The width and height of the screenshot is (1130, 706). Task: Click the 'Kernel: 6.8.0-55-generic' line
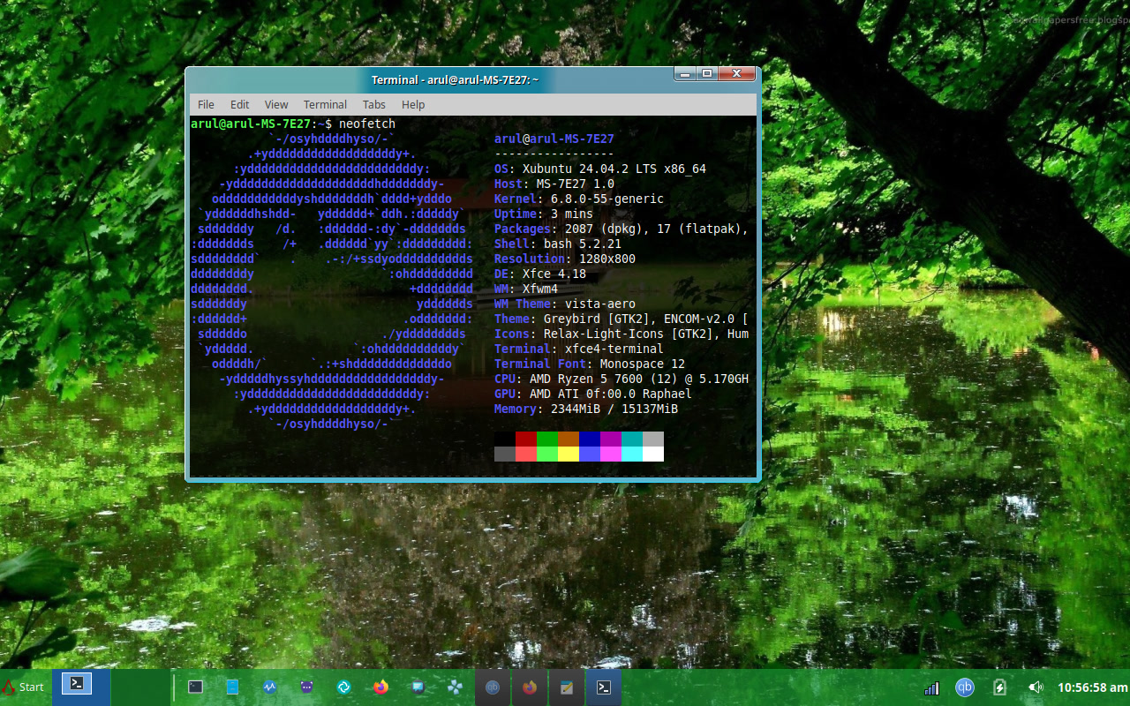pyautogui.click(x=579, y=199)
